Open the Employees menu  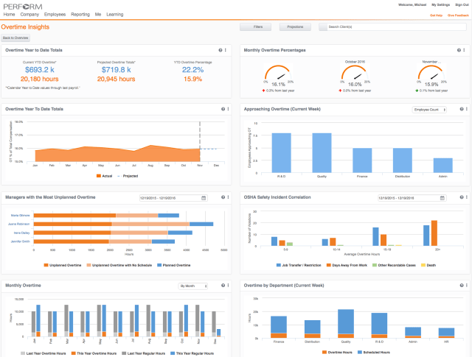click(x=55, y=14)
